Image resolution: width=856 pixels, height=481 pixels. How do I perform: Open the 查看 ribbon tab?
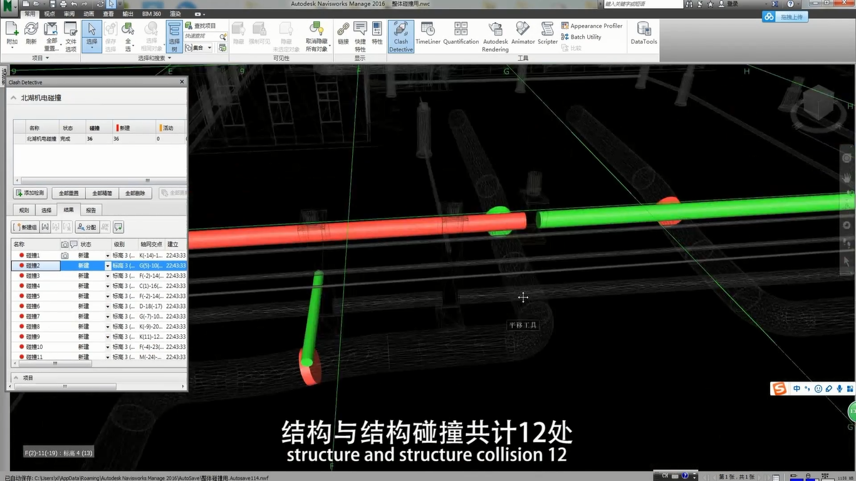pos(108,13)
